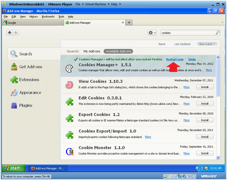Click Add-ons Manager taskbar button
This screenshot has width=227, height=180.
pos(48,168)
